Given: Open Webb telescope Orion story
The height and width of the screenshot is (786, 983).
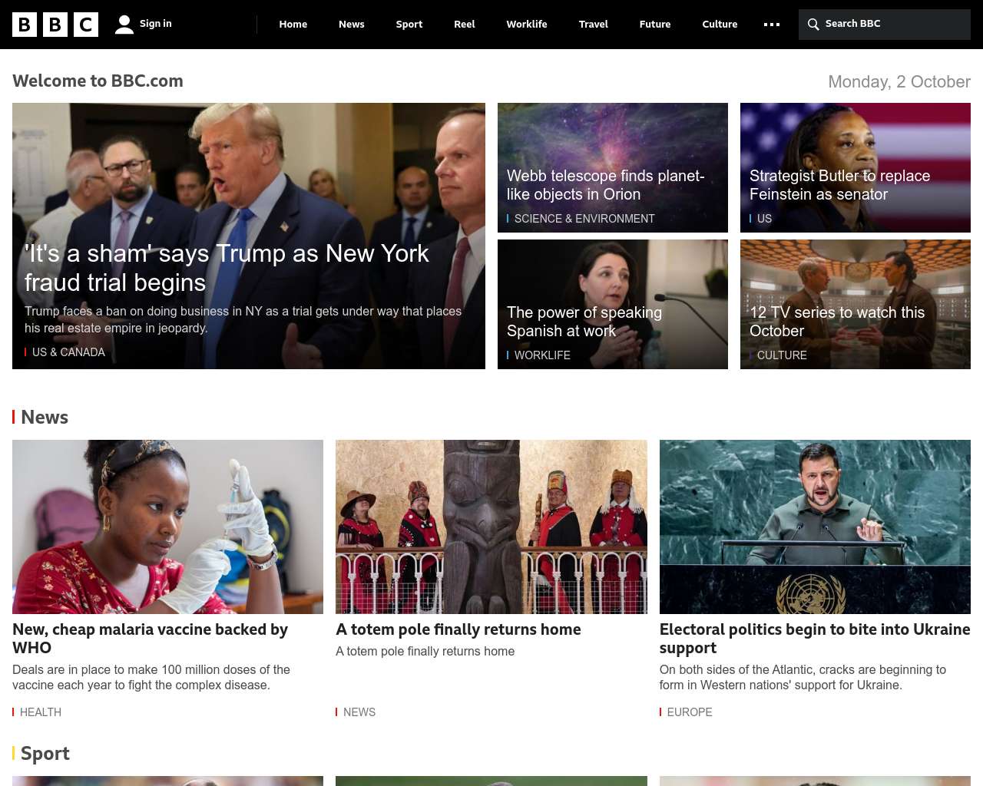Looking at the screenshot, I should (x=605, y=185).
